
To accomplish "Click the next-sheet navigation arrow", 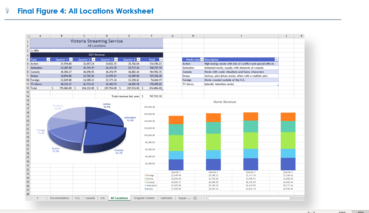I will 38,198.
